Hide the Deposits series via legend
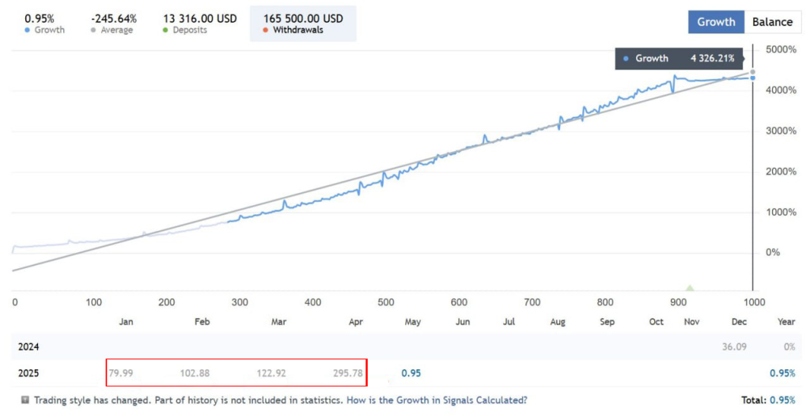The image size is (810, 420). [x=166, y=30]
